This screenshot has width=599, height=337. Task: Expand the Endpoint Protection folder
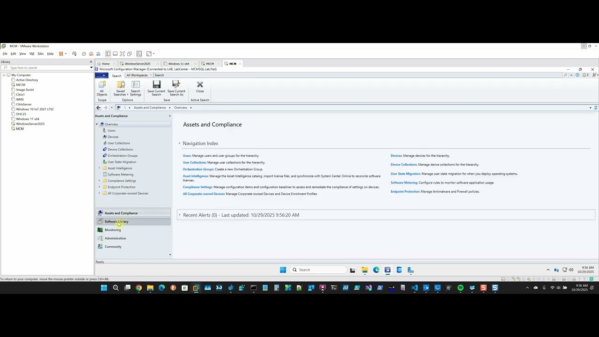pos(99,187)
